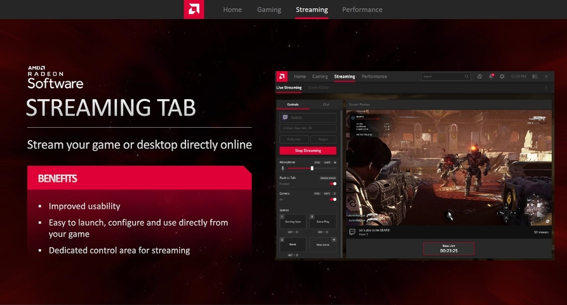567x305 pixels.
Task: Click the Twitch icon below the stream preview
Action: pyautogui.click(x=352, y=232)
